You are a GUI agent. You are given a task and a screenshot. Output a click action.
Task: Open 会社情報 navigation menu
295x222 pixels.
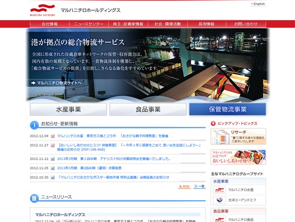[x=50, y=24]
